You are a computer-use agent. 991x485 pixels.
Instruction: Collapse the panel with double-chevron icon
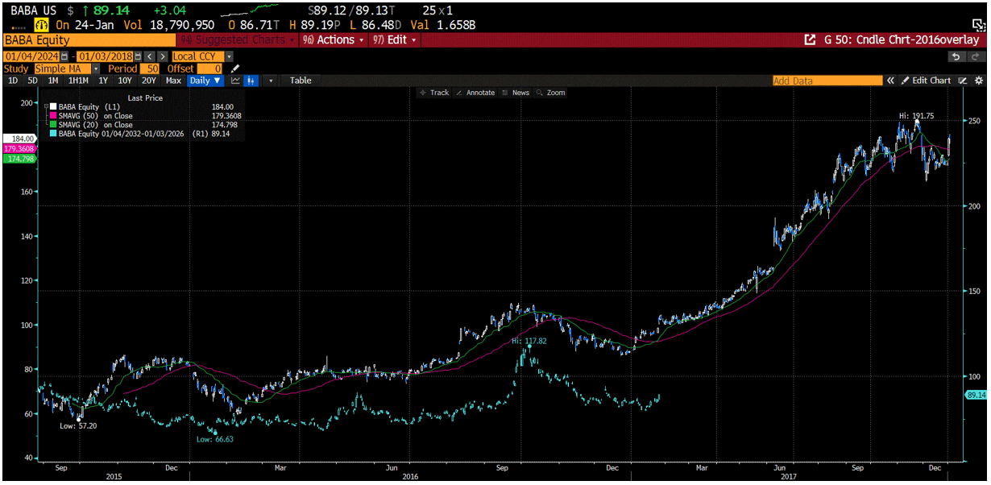891,81
